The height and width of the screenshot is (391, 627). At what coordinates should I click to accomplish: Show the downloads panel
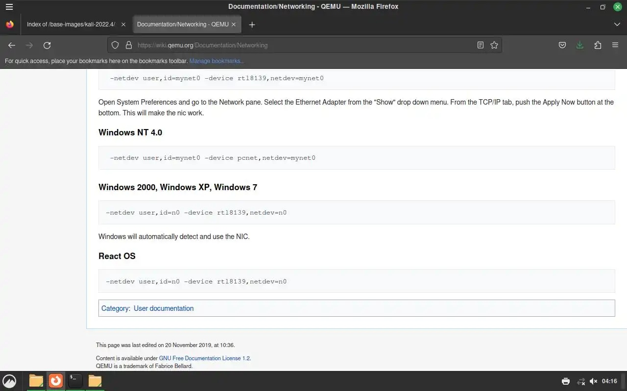[580, 45]
